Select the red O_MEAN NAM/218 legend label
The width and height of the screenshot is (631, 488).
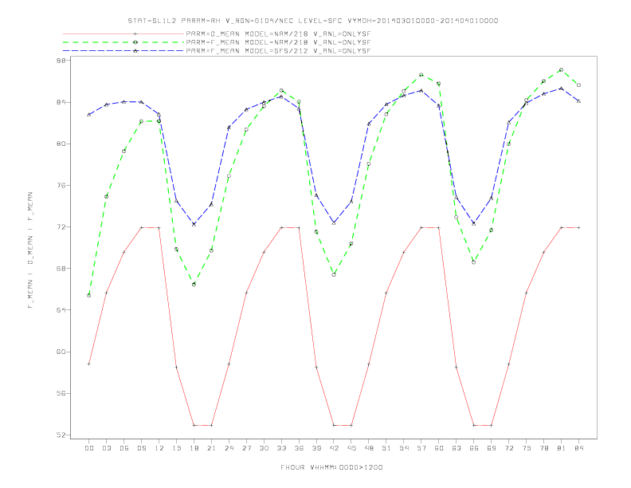[278, 34]
